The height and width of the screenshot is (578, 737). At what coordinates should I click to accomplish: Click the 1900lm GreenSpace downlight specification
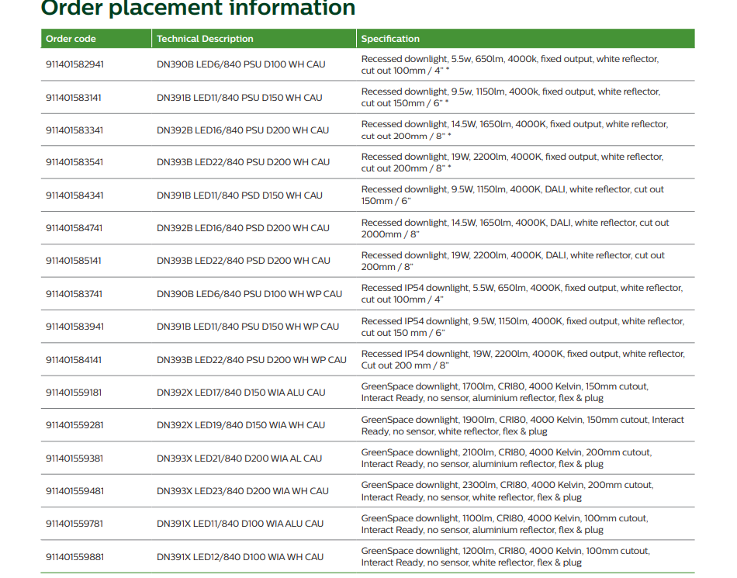coord(522,425)
